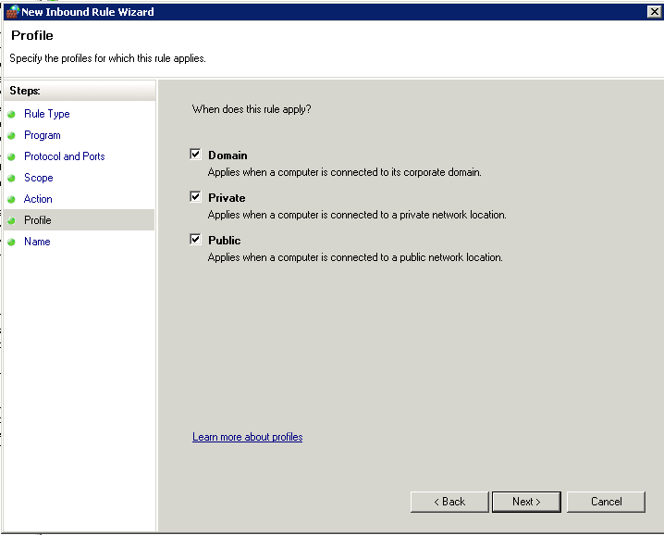
Task: Go to the Program step
Action: pyautogui.click(x=43, y=135)
